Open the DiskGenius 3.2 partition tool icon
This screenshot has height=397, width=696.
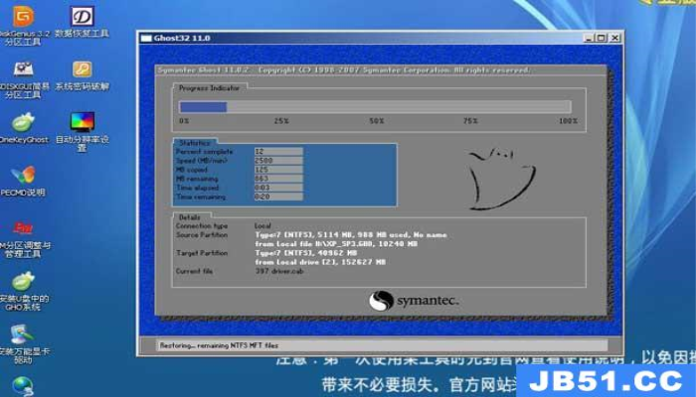pos(23,17)
